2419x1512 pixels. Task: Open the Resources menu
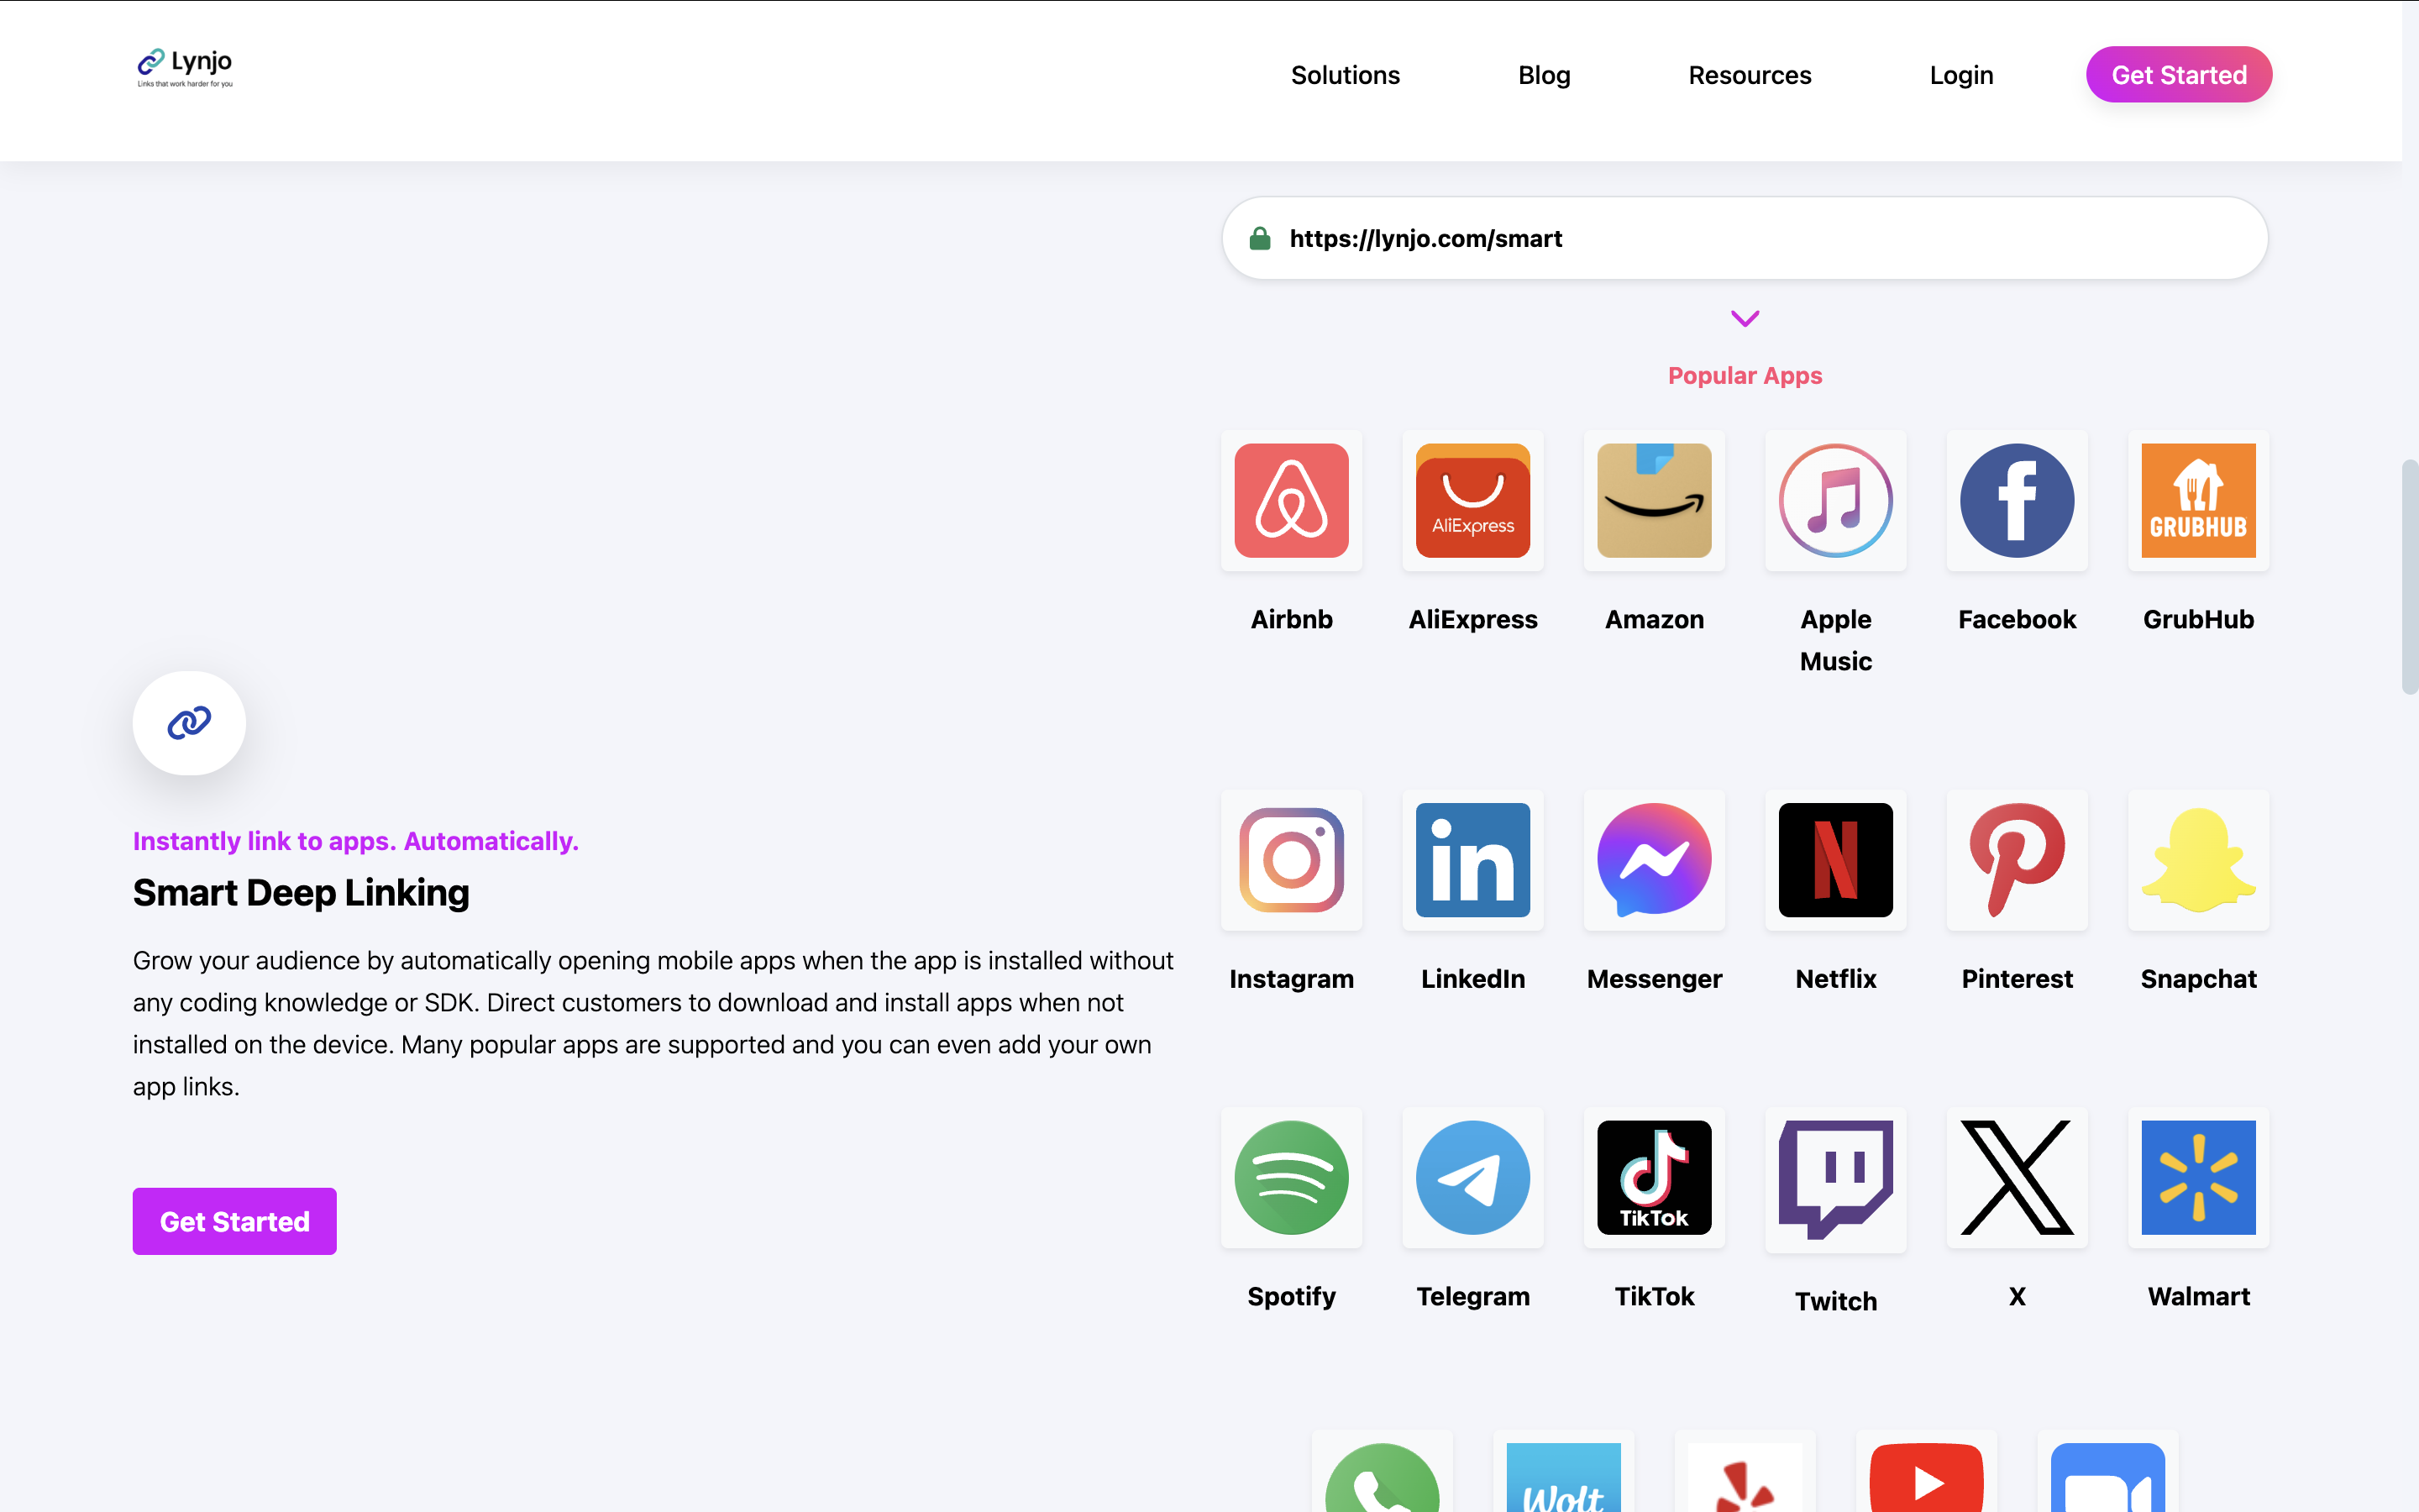pos(1750,75)
